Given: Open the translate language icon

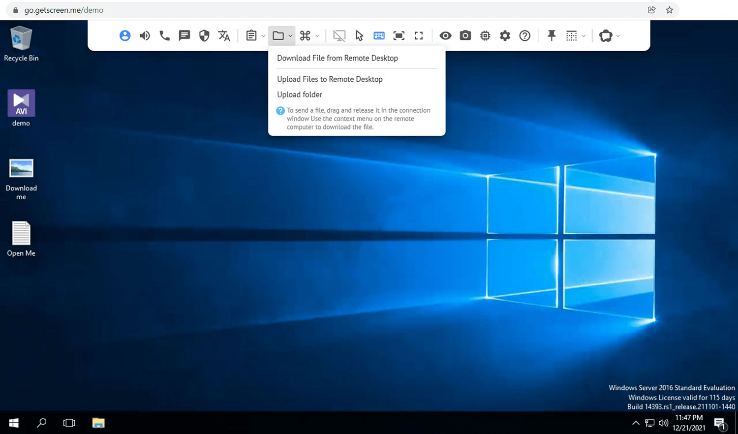Looking at the screenshot, I should pyautogui.click(x=224, y=35).
